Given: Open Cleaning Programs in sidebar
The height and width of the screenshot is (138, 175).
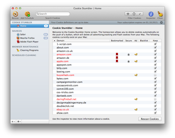Looking at the screenshot, I should (x=30, y=50).
